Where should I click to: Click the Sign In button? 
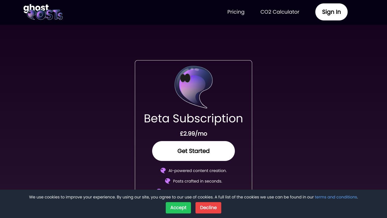[x=331, y=12]
